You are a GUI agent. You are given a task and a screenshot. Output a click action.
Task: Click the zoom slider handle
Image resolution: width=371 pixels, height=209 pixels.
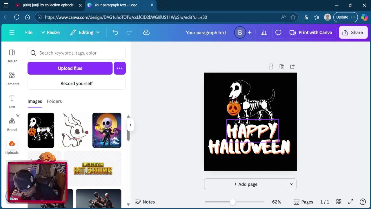tap(233, 202)
